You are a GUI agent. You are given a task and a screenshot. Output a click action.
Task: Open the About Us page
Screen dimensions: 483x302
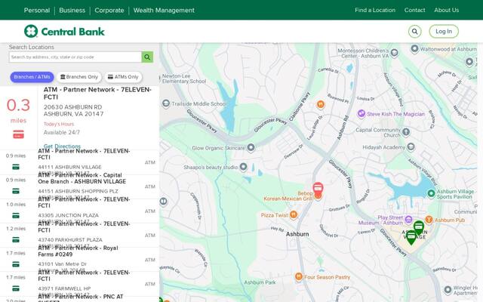click(x=446, y=10)
